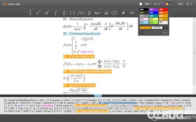Click the blue 'x=0' case condition
The image size is (196, 122).
coord(83,45)
